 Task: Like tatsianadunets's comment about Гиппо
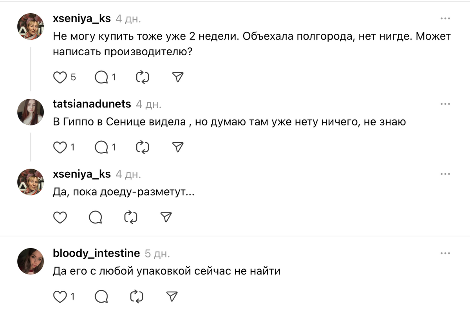coord(60,147)
